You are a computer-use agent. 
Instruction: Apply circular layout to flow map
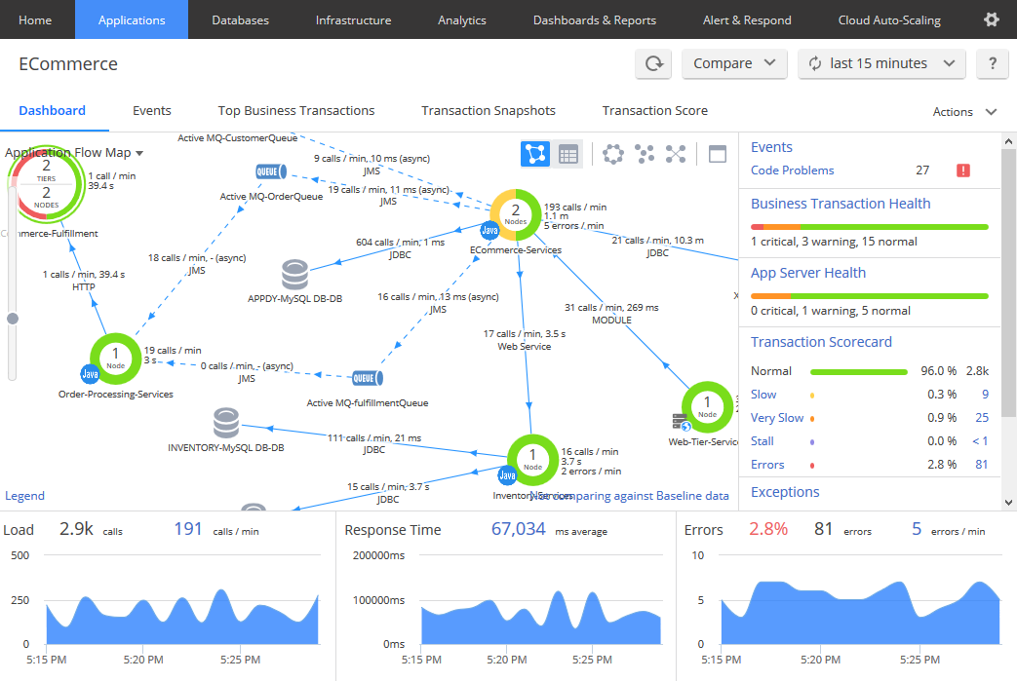pos(613,154)
